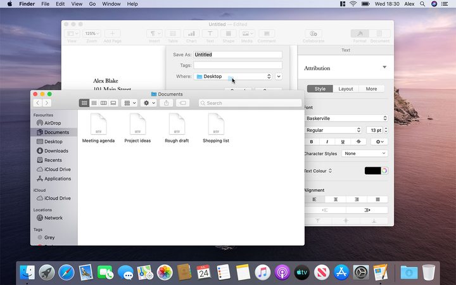Image resolution: width=456 pixels, height=285 pixels.
Task: Select the Grey tag in sidebar
Action: 54,237
